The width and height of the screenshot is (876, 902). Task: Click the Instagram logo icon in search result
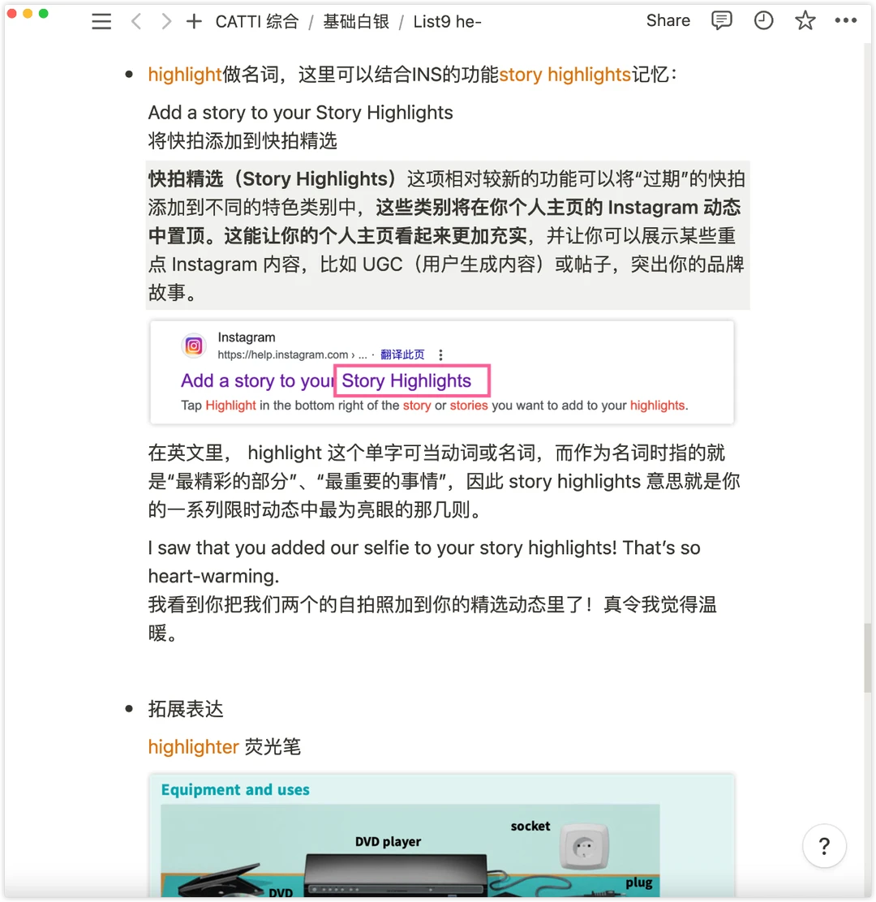coord(194,346)
